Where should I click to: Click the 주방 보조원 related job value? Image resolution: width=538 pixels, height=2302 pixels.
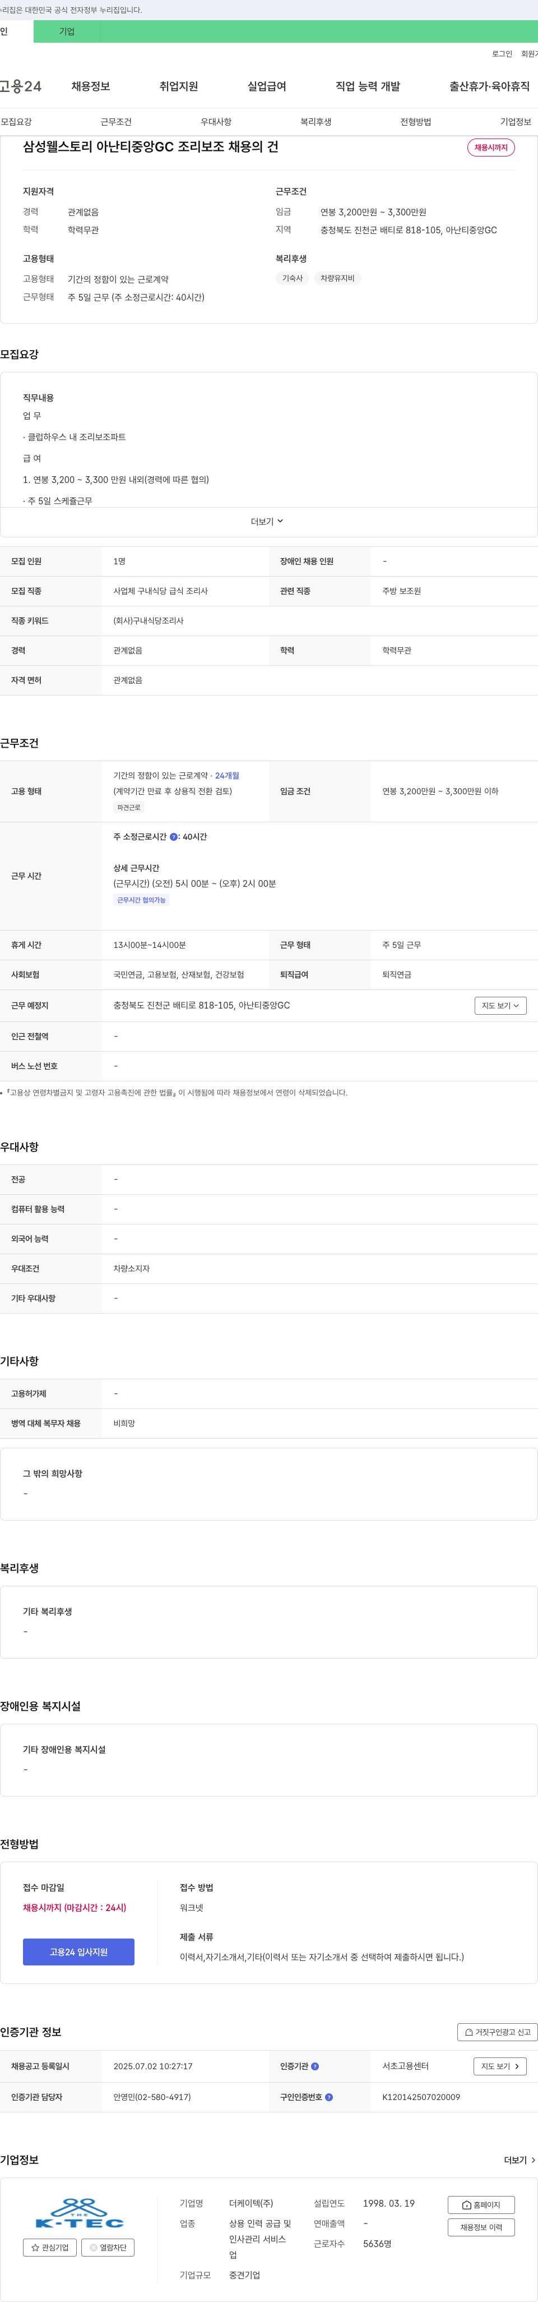point(401,592)
